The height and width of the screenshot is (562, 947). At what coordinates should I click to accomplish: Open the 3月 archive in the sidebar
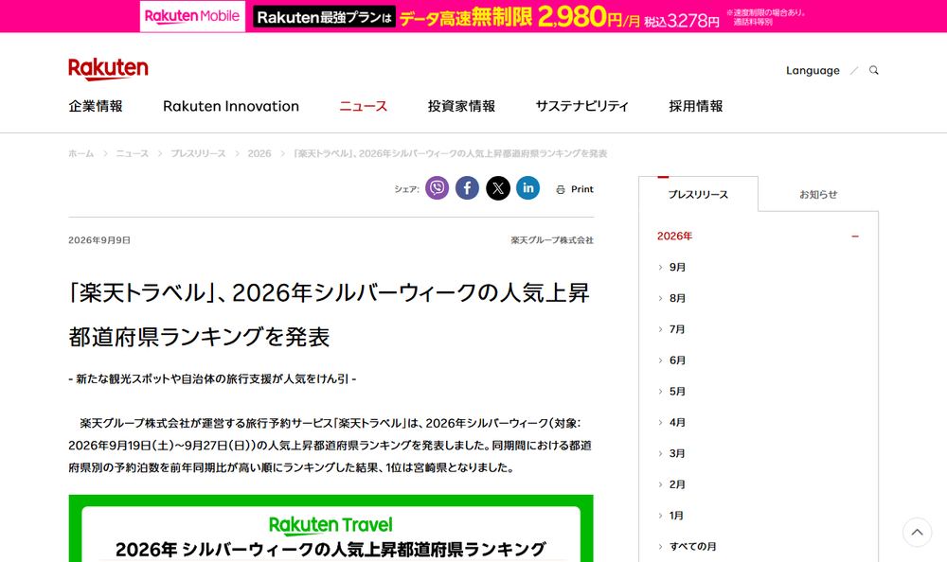(677, 454)
